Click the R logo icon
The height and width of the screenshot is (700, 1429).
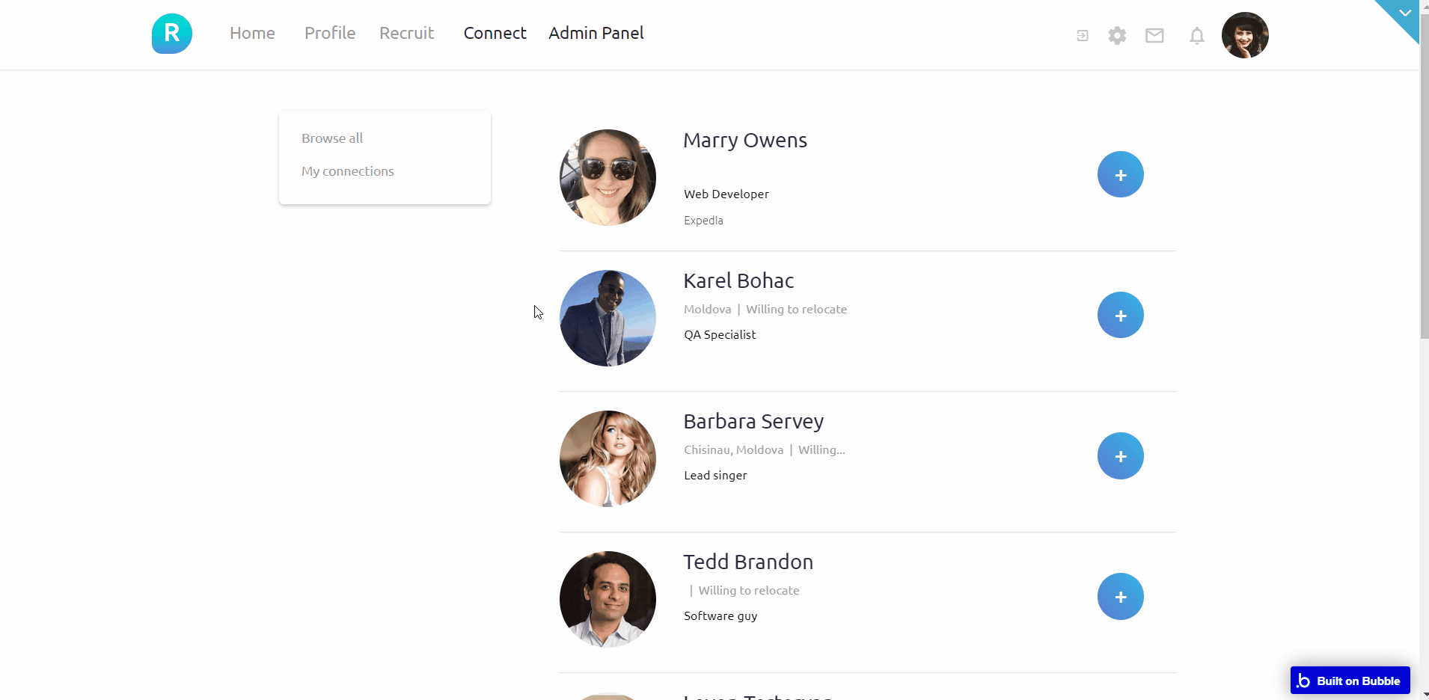172,34
